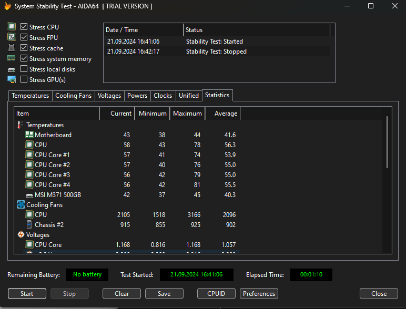Uncheck the Stress cache checkbox
The height and width of the screenshot is (309, 406).
pos(24,48)
